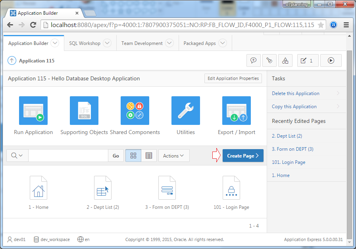
Task: Close the Application Builder browser tab
Action: tap(77, 13)
